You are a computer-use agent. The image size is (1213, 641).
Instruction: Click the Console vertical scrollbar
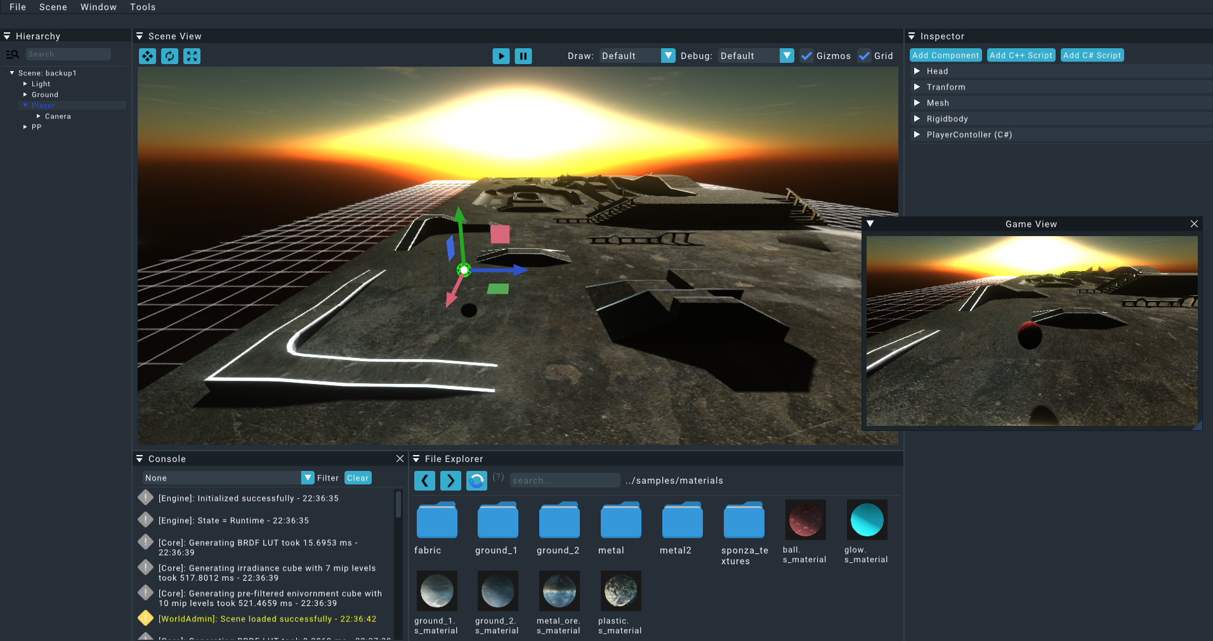398,505
